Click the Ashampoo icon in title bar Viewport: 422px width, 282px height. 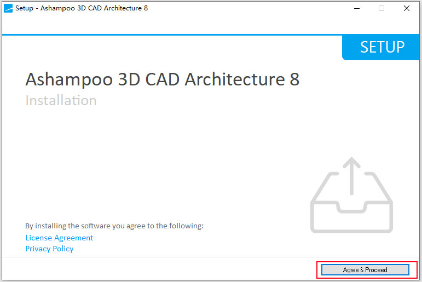(x=8, y=8)
